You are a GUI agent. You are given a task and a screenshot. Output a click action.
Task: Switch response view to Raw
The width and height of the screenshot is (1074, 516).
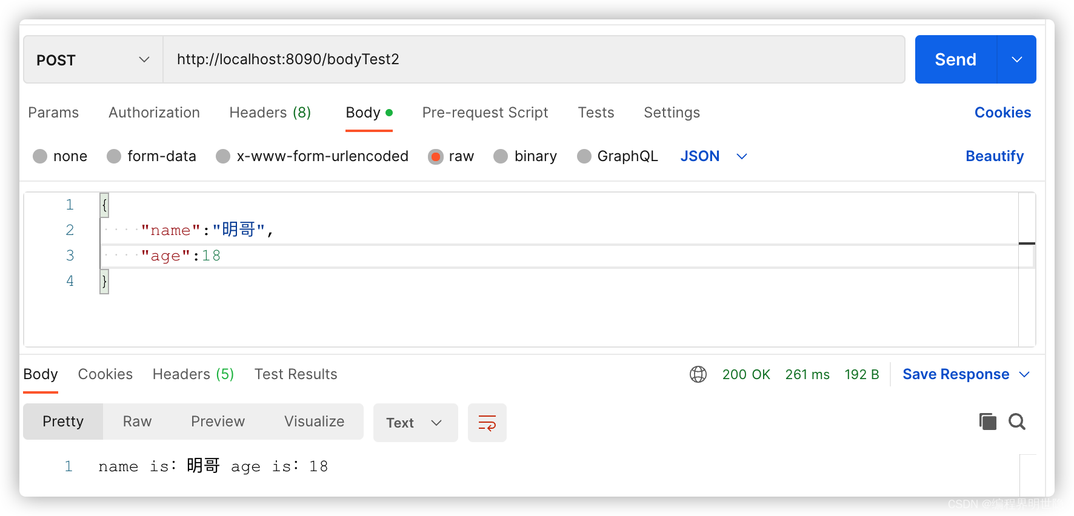pyautogui.click(x=137, y=422)
